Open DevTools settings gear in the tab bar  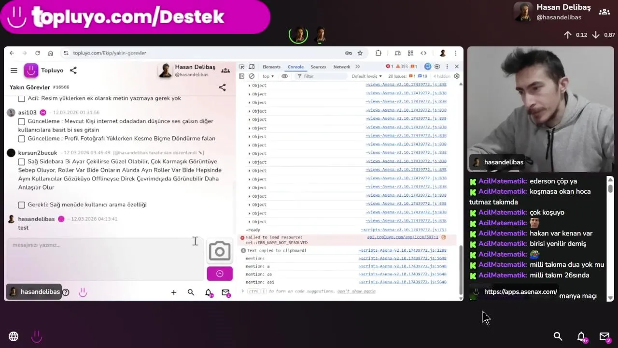[437, 67]
